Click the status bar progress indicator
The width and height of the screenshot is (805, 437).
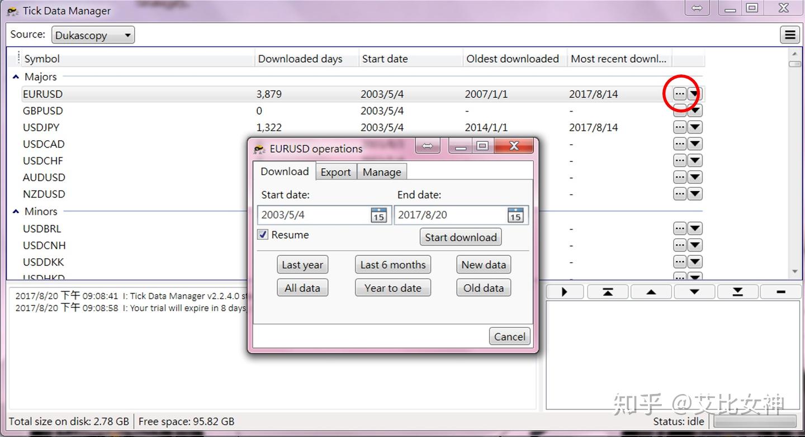click(755, 421)
